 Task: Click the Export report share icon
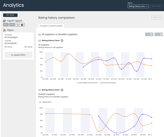(4, 21)
